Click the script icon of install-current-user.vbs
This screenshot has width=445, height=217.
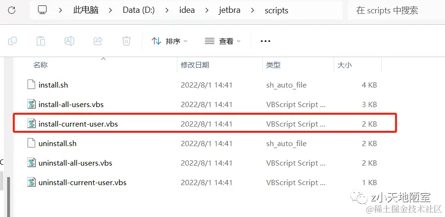click(x=31, y=124)
